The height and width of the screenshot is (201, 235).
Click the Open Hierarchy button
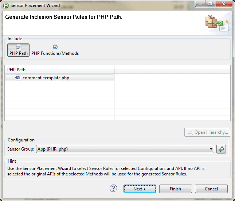(x=207, y=132)
